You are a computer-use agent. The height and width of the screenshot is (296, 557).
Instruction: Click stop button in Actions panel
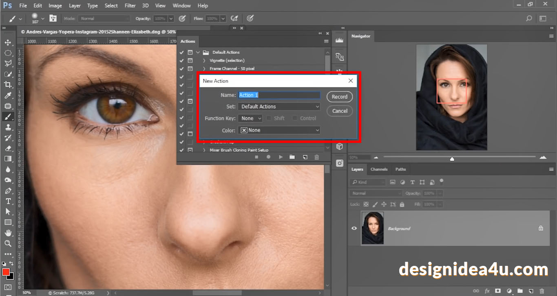pyautogui.click(x=256, y=157)
